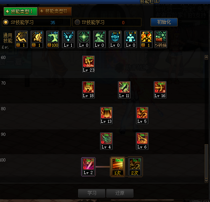Click the skill list scrollbar thumb
Viewport: 210px width, 202px height.
point(206,161)
